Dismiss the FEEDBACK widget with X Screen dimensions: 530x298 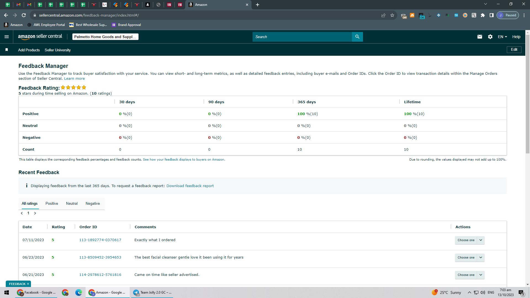(28, 284)
